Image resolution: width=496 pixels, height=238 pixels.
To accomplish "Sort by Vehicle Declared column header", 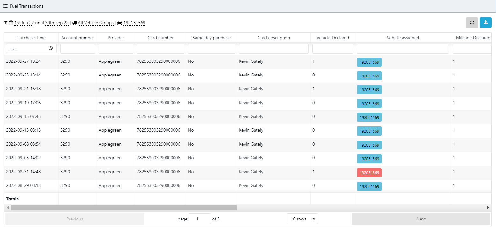I will (x=333, y=38).
